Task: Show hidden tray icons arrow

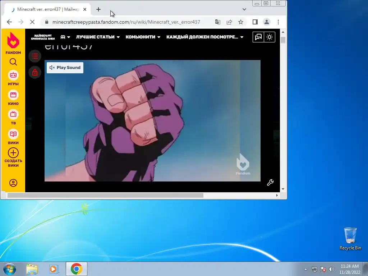Action: [x=305, y=269]
